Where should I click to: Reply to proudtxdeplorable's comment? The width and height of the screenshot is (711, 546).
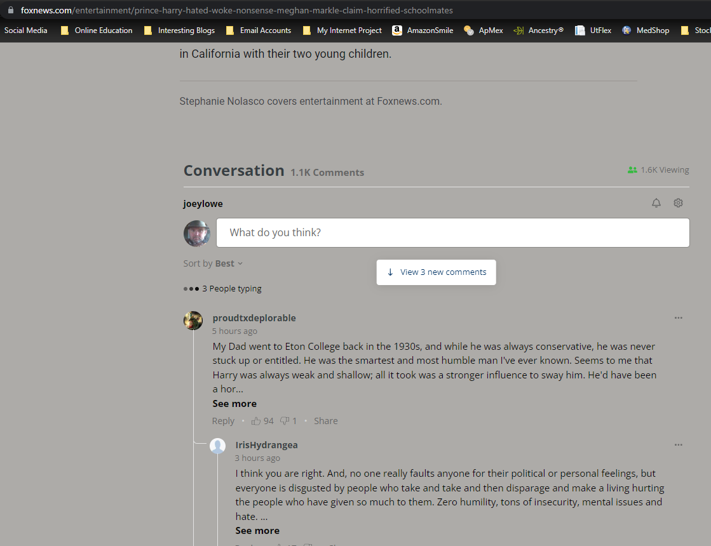click(223, 420)
